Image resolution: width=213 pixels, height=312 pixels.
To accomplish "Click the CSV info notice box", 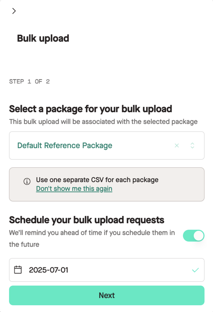I will pos(107,184).
